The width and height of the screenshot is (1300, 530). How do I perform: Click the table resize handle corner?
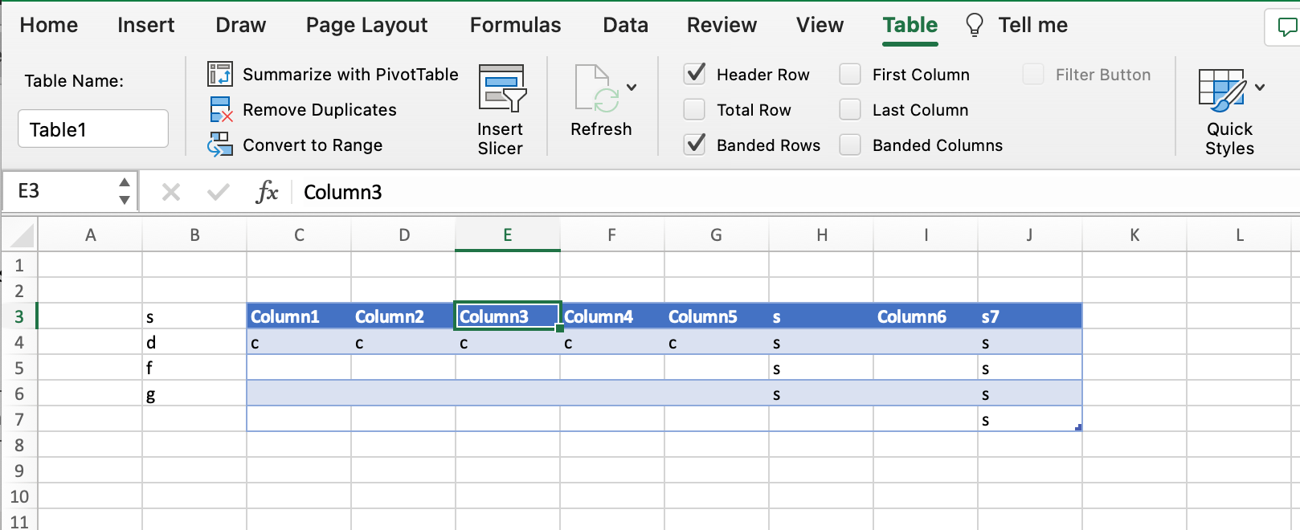point(1078,427)
